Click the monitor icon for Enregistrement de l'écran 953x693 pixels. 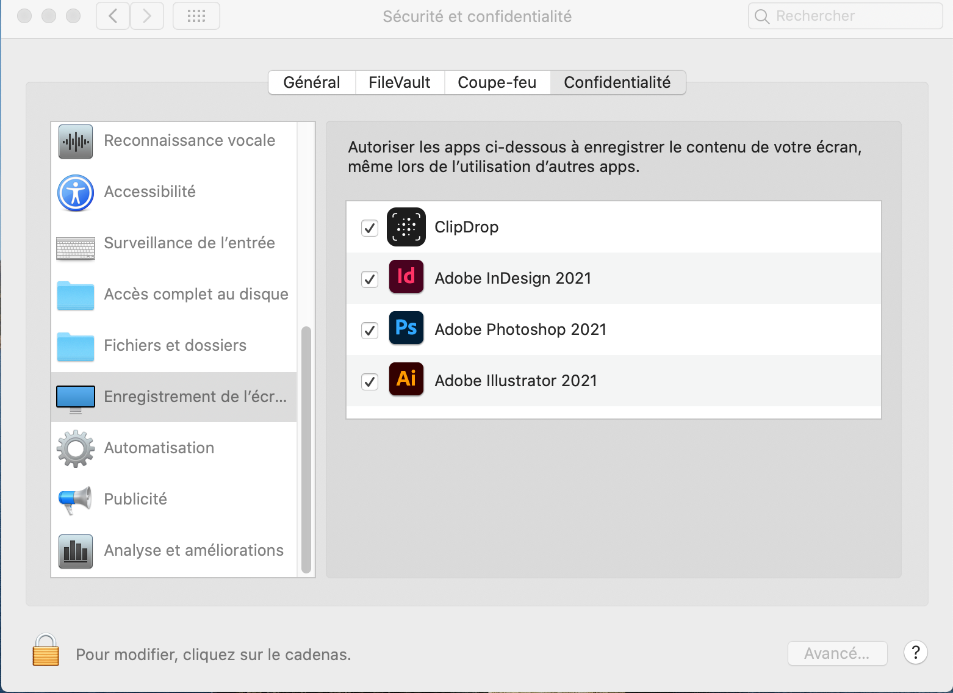pyautogui.click(x=76, y=399)
